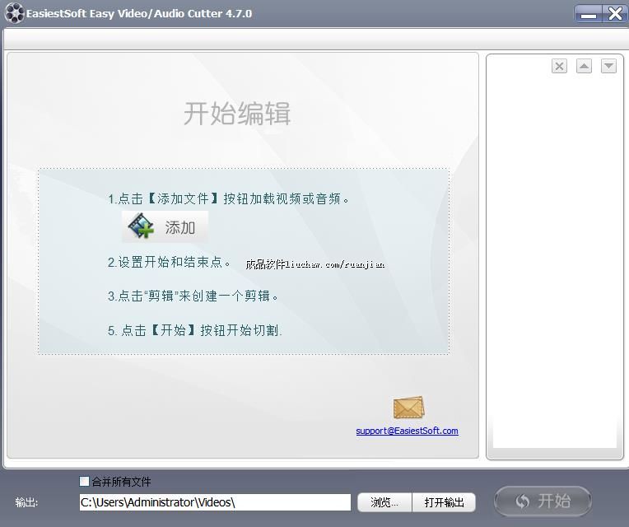The image size is (629, 527).
Task: Minimize the Easy Video/Audio Cutter window
Action: (588, 13)
